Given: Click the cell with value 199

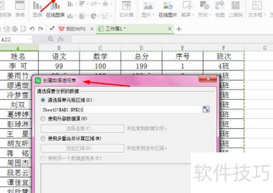Looking at the screenshot, I should tap(141, 66).
